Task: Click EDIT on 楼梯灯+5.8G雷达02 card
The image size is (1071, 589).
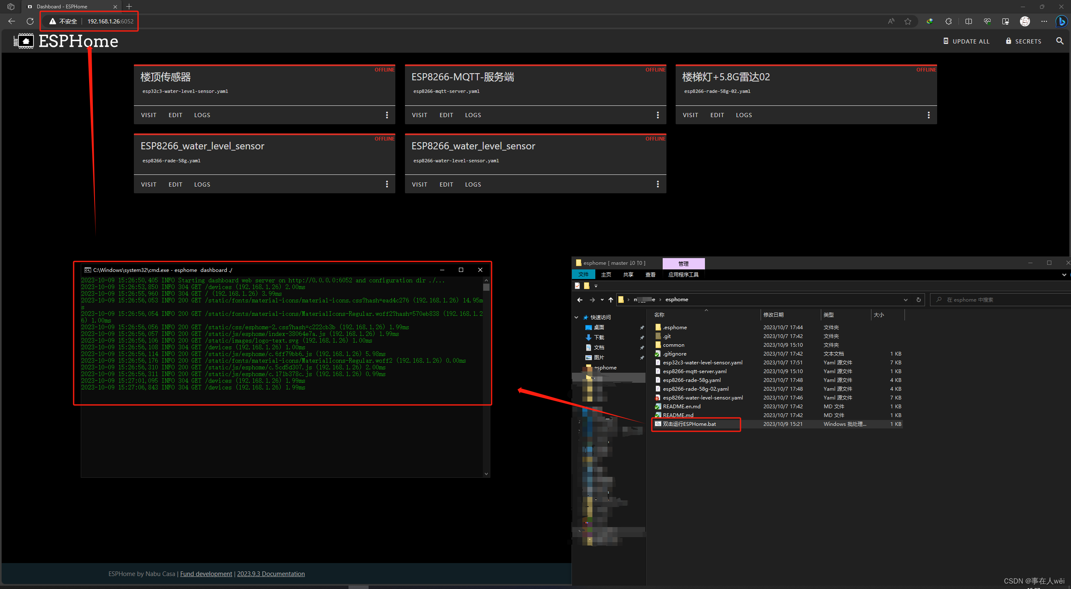Action: (x=717, y=115)
